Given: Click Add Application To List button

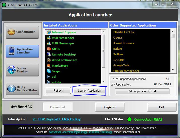Looking at the screenshot, I should click(142, 91).
